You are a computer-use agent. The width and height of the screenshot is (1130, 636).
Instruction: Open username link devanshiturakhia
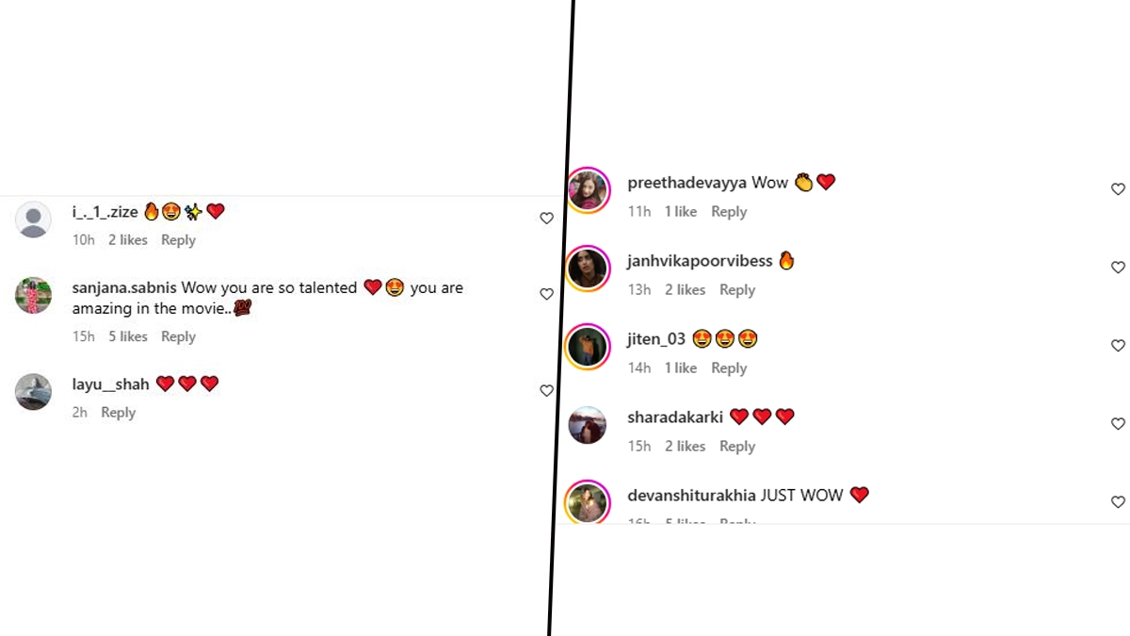tap(692, 495)
